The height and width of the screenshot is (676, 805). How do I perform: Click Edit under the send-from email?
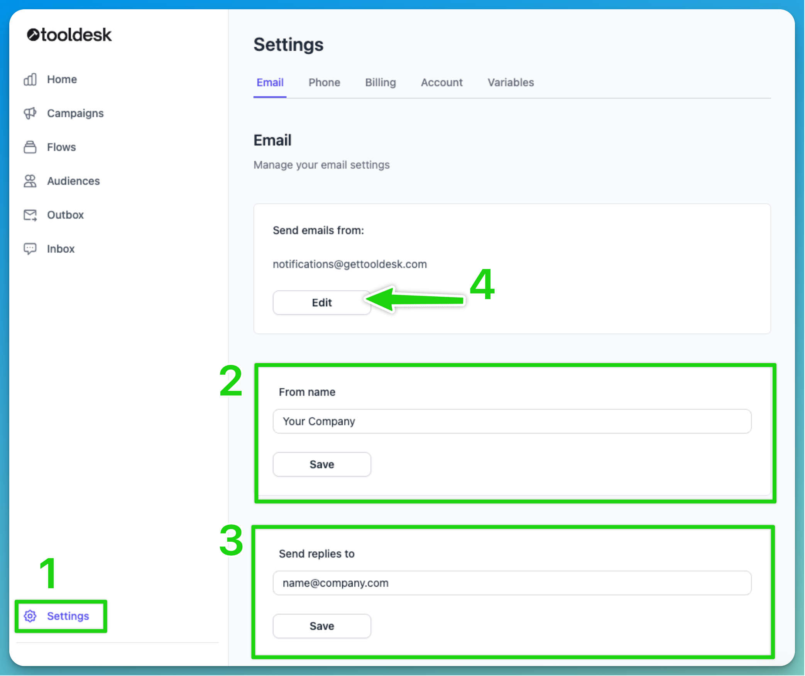[x=321, y=303]
